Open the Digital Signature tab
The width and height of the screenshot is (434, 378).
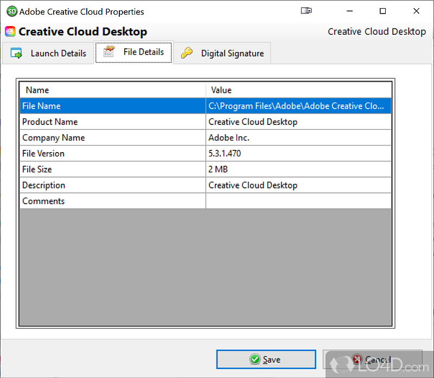click(x=222, y=53)
